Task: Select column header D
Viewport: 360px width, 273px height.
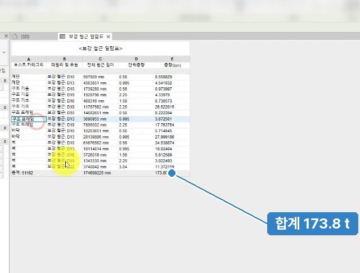Action: click(136, 59)
